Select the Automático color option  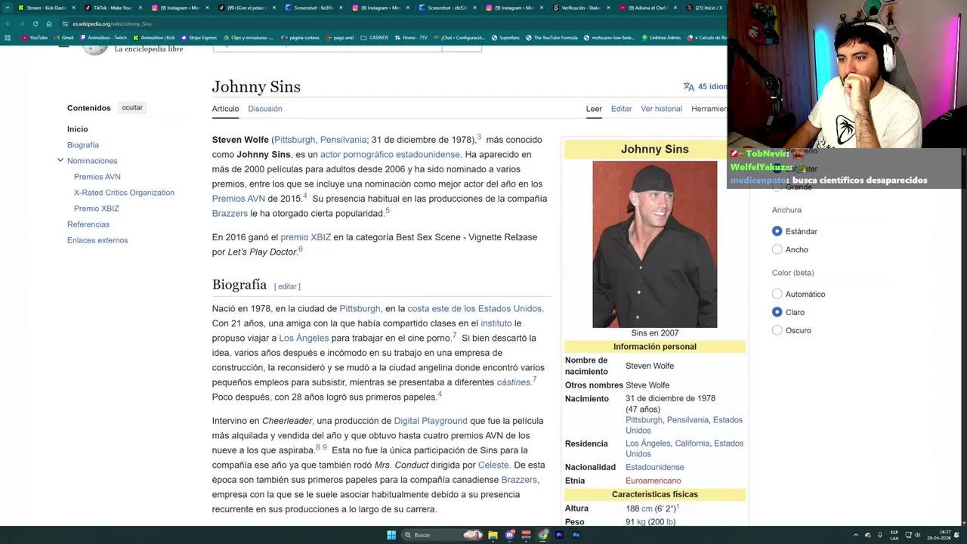tap(777, 294)
